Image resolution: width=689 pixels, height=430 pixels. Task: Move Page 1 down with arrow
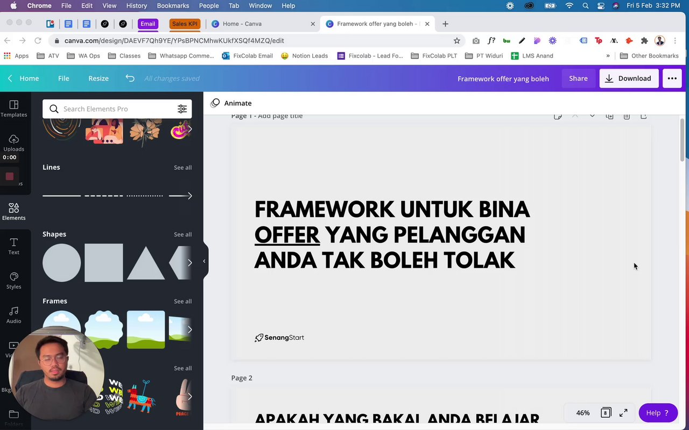click(x=592, y=116)
